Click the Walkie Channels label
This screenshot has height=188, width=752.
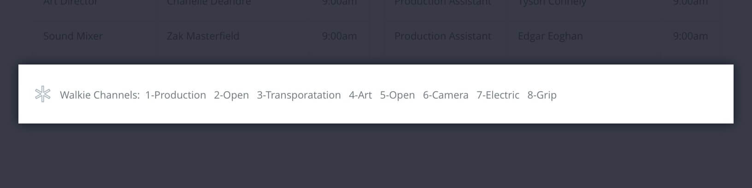pyautogui.click(x=100, y=95)
